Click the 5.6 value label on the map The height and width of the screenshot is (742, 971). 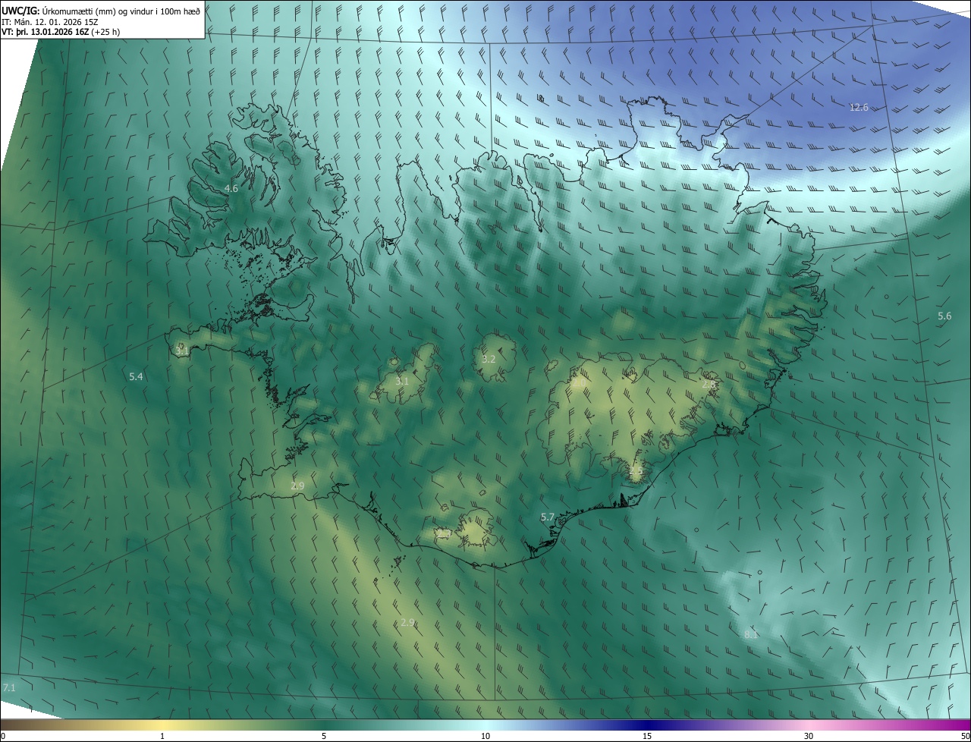(x=944, y=316)
